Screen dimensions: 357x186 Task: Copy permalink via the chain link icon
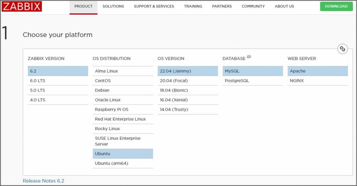click(x=342, y=49)
